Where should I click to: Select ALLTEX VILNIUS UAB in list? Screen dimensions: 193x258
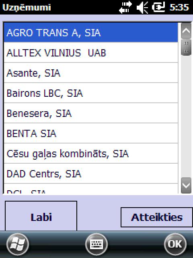tap(91, 52)
